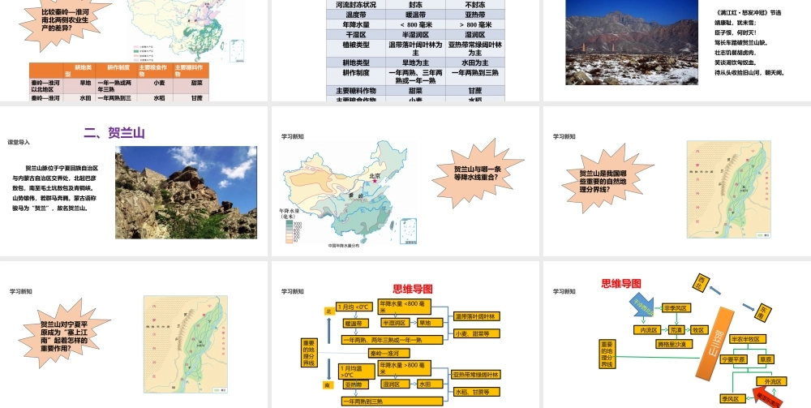Select the box 草原
Viewport: 811px width, 408px height.
(x=765, y=359)
